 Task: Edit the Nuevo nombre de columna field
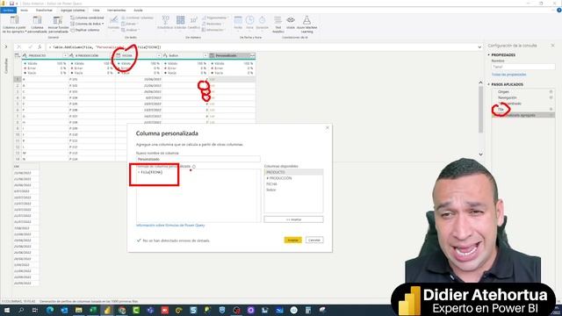pyautogui.click(x=198, y=159)
